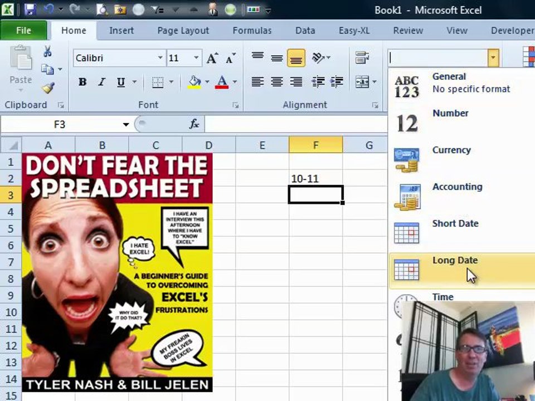
Task: Click the Undo arrow icon
Action: point(49,9)
